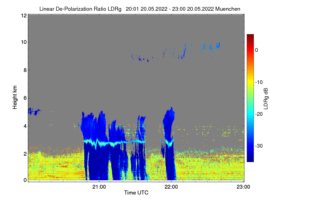Viewport: 321px width, 214px height.
Task: Click the plot title 'Linear De-Polarization Ratio LDRg'
Action: (80, 9)
